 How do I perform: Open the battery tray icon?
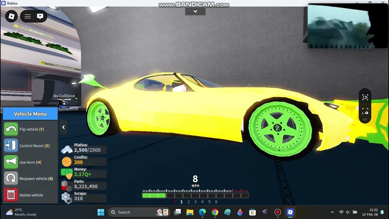(355, 212)
